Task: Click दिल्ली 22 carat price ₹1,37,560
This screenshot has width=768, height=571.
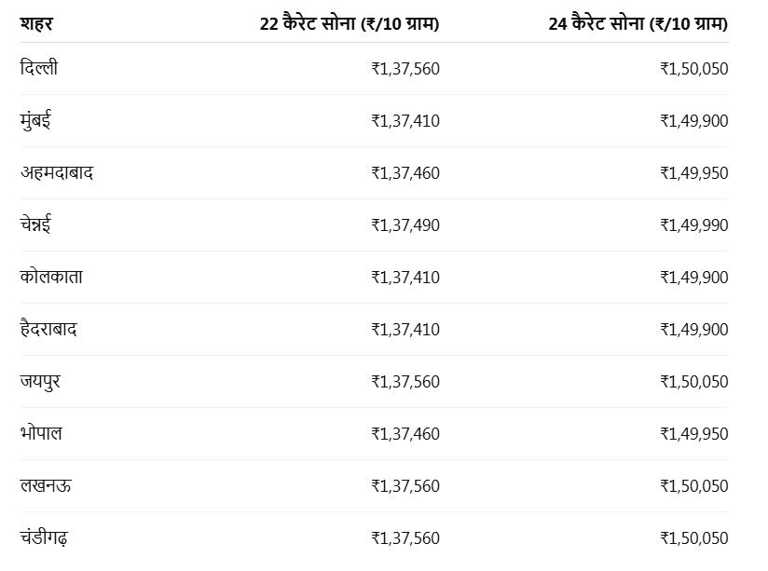Action: coord(405,69)
